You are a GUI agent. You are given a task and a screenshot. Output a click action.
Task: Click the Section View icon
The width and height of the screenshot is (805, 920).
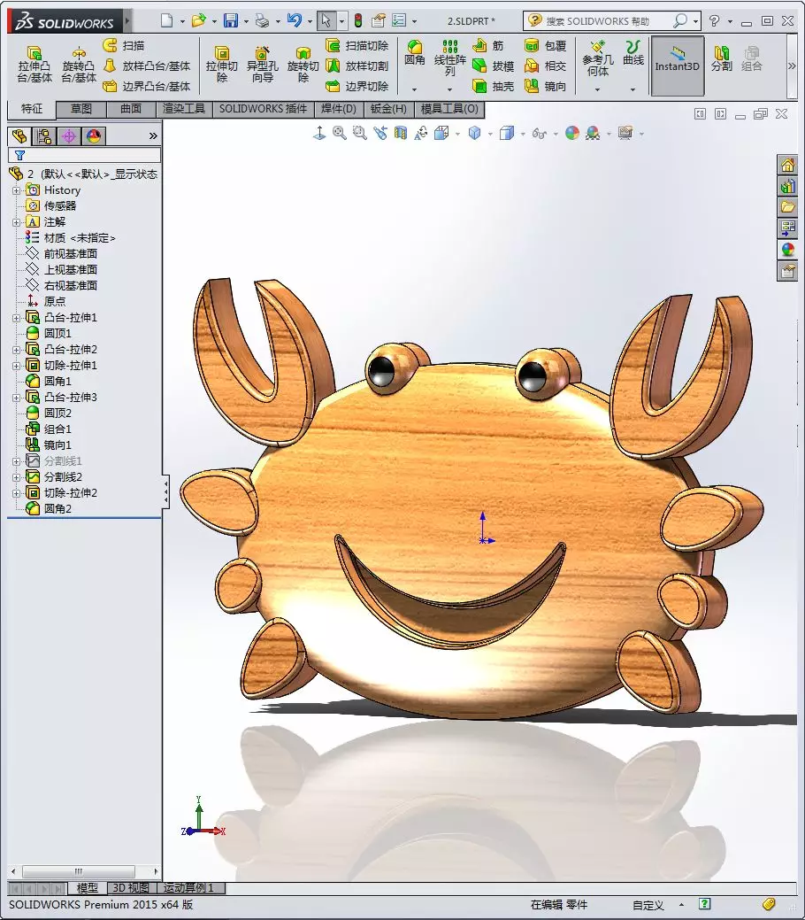(x=401, y=133)
